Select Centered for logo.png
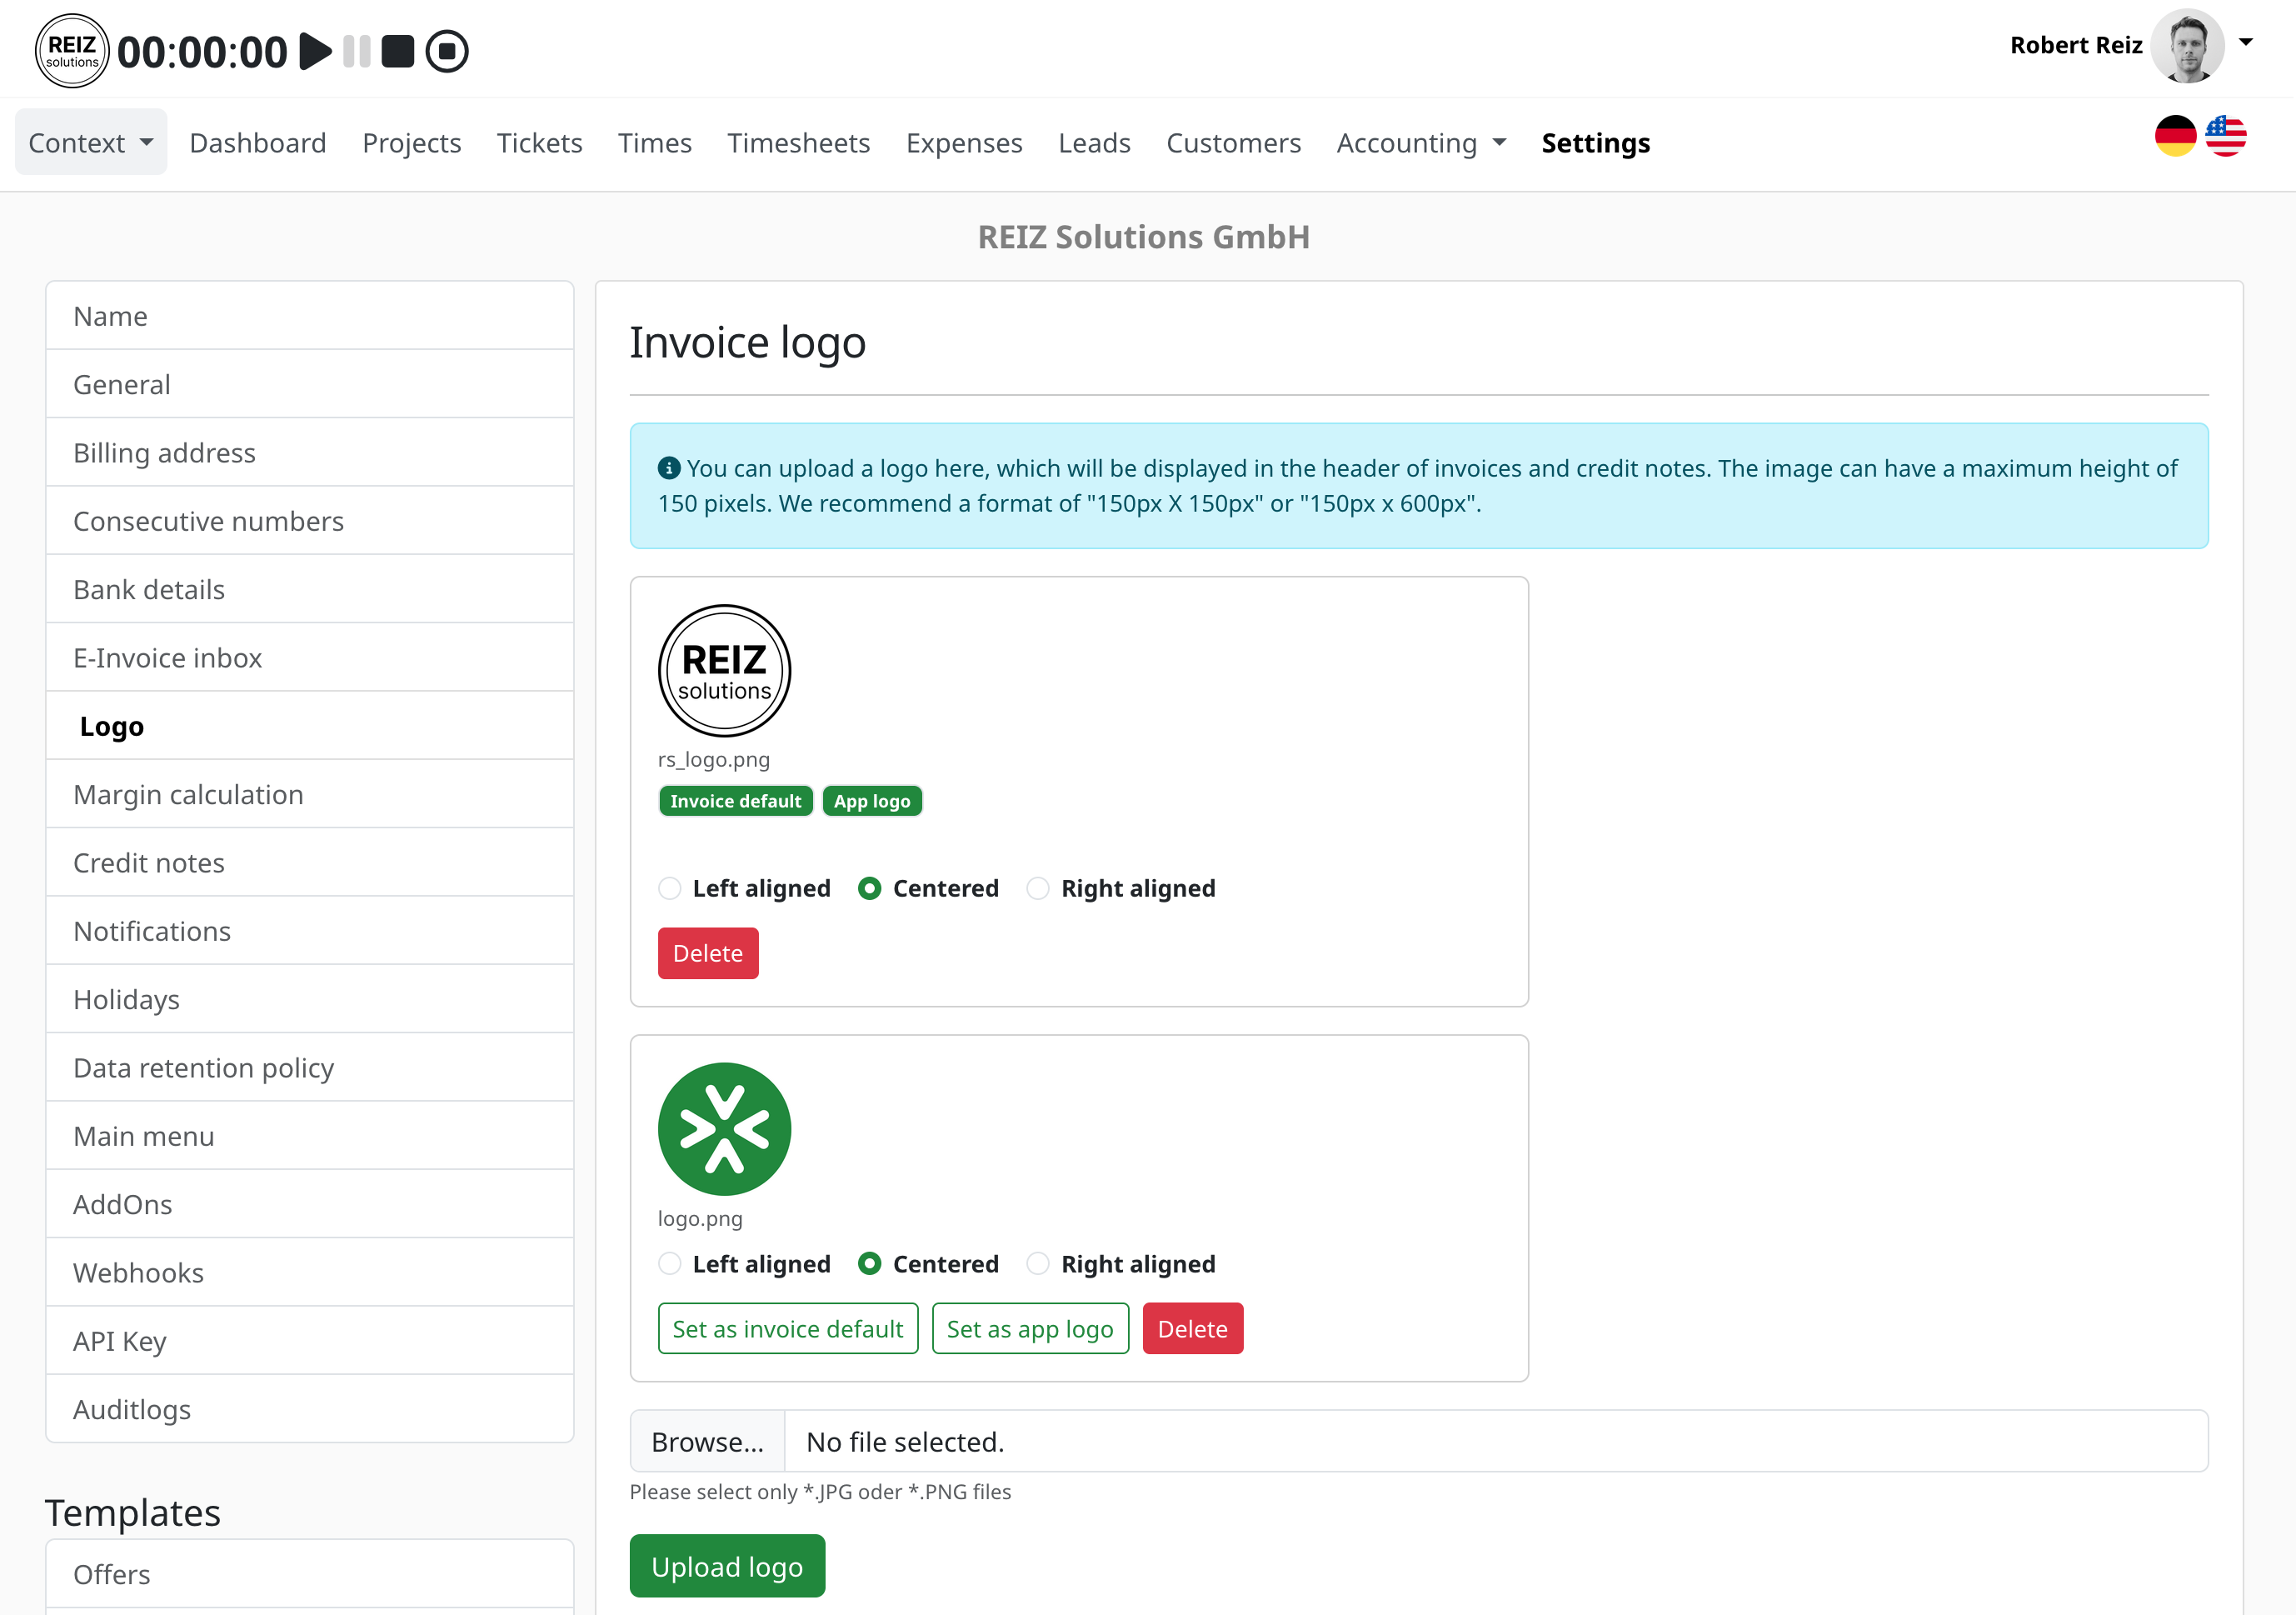The height and width of the screenshot is (1615, 2296). tap(870, 1264)
